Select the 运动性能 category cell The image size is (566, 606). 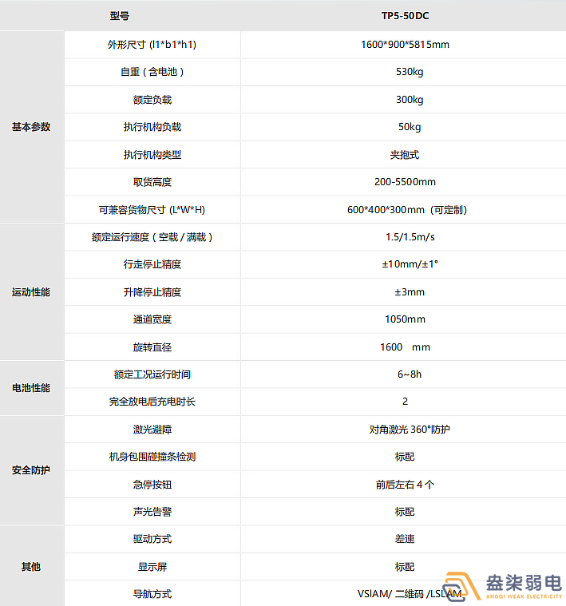click(x=31, y=292)
